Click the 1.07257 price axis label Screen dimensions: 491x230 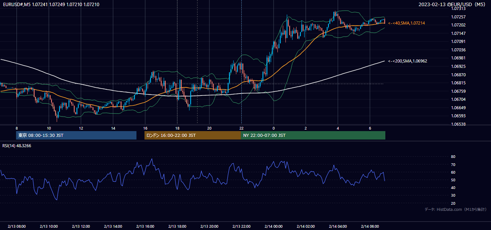(x=458, y=17)
